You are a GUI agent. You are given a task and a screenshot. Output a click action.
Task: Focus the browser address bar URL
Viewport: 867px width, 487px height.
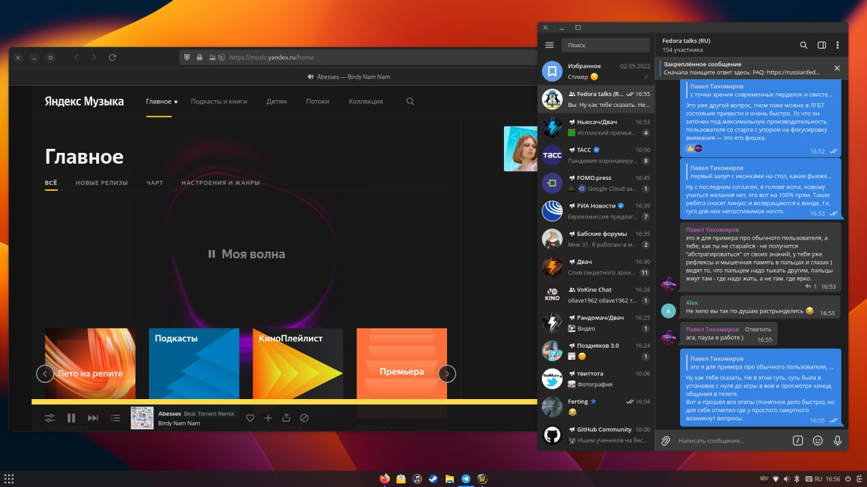coord(271,57)
